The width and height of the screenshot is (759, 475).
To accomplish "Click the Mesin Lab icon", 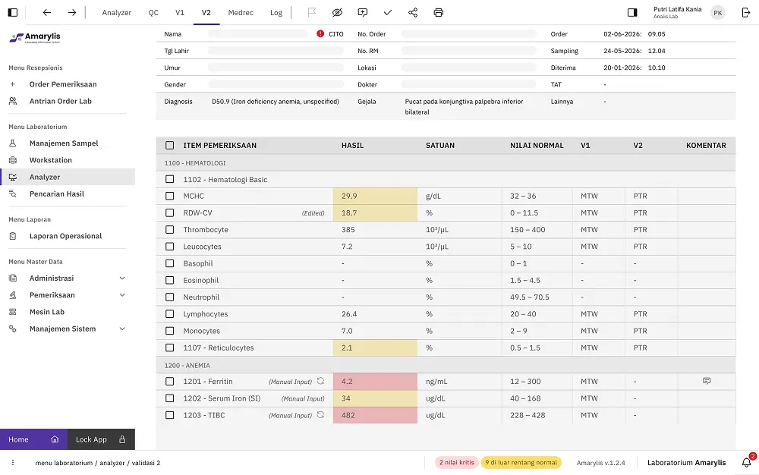I will point(13,312).
